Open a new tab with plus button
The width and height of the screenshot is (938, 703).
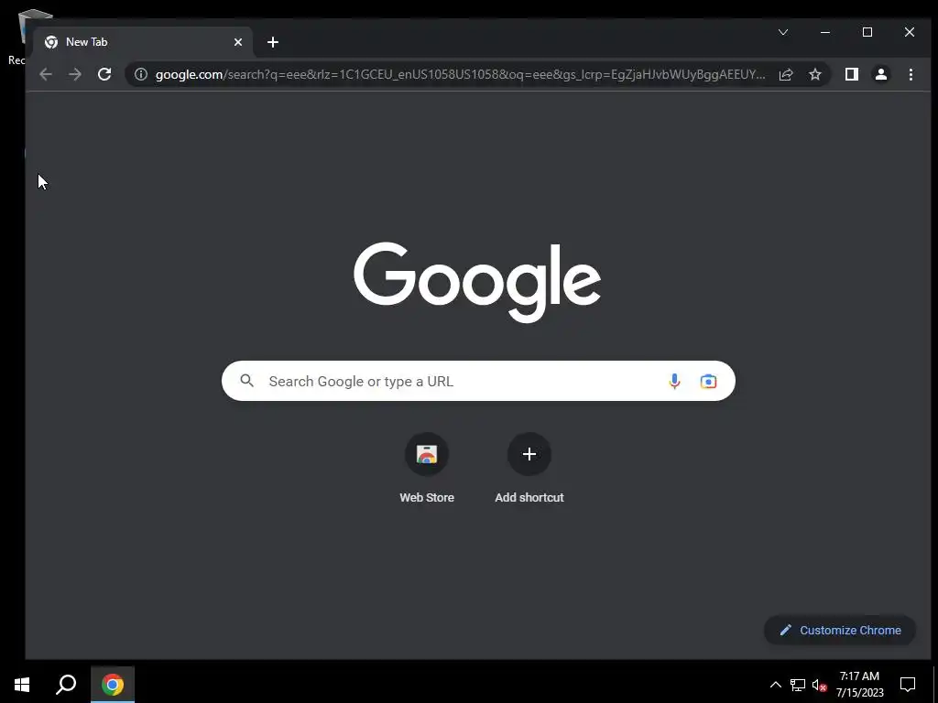[273, 42]
